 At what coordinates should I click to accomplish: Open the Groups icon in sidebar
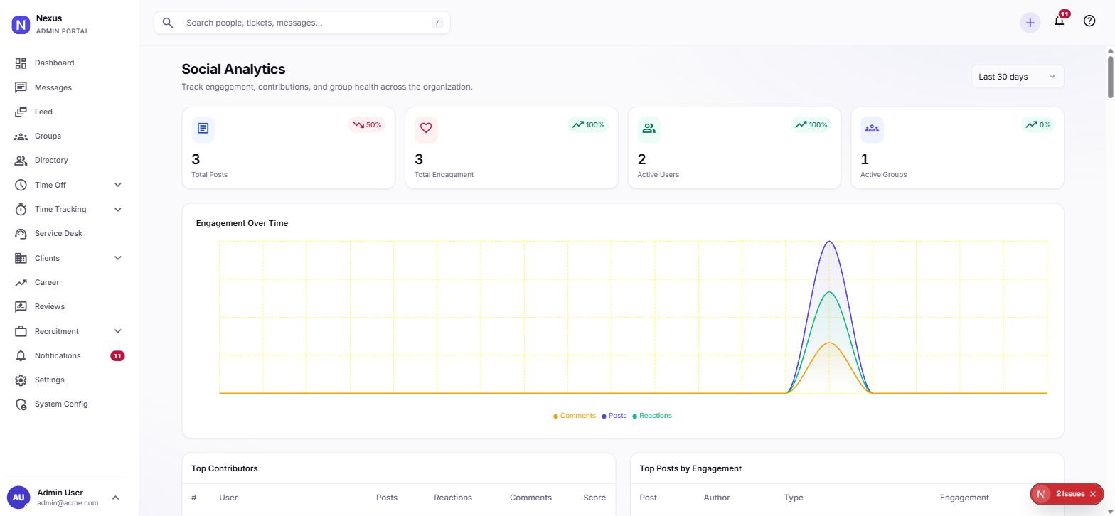(21, 136)
